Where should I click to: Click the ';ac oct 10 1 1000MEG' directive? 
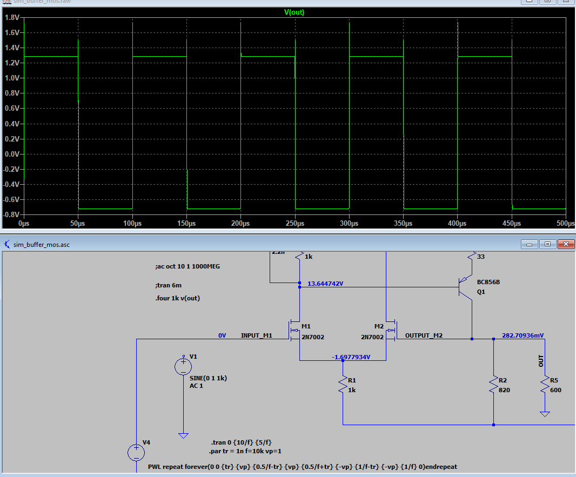tap(187, 266)
